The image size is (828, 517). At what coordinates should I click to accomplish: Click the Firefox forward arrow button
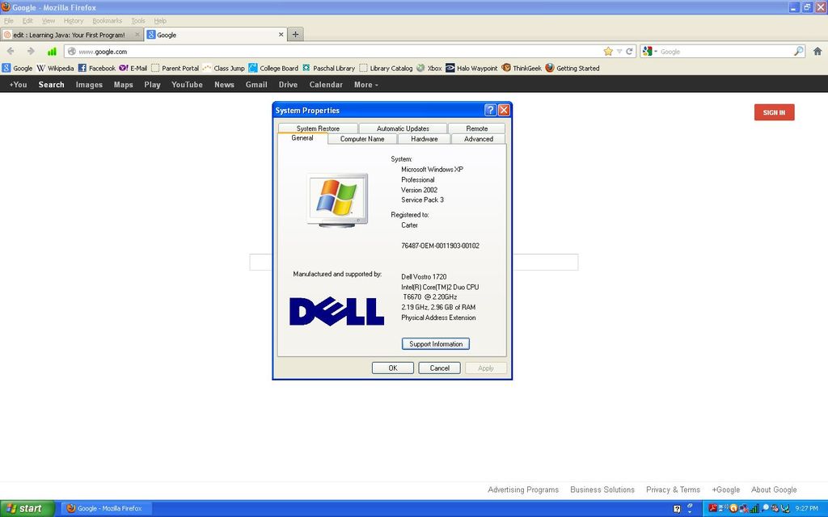(31, 51)
